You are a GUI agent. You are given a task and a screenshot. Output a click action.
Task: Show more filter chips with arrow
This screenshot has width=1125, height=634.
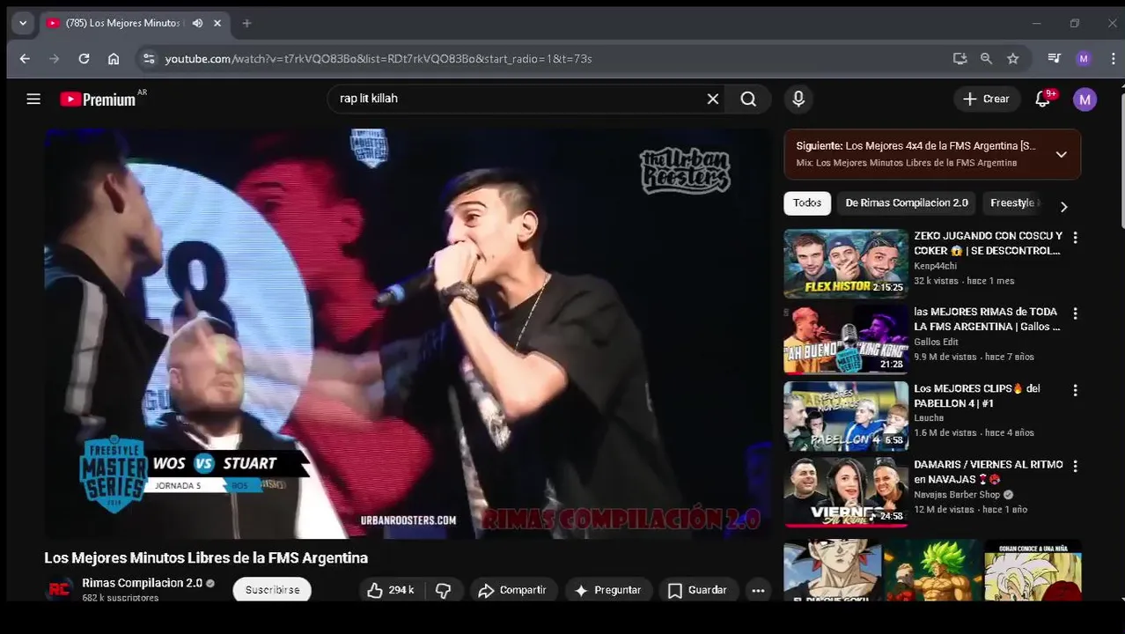(1063, 206)
